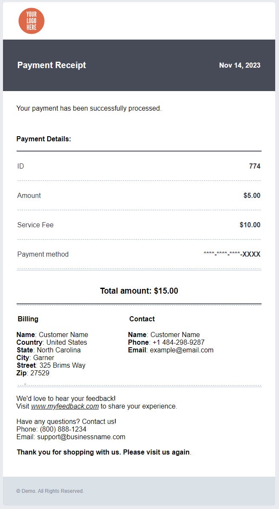Click the Amount value $5.00

click(252, 196)
